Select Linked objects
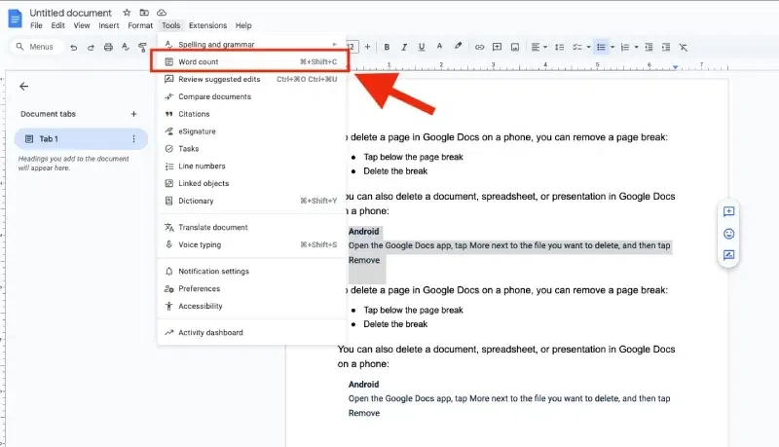 [251, 183]
